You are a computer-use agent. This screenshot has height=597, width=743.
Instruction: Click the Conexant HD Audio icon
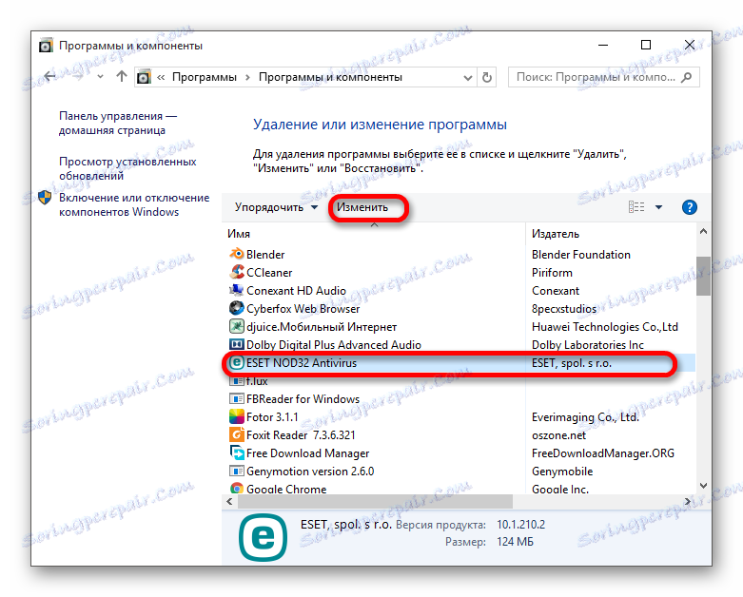[x=237, y=290]
